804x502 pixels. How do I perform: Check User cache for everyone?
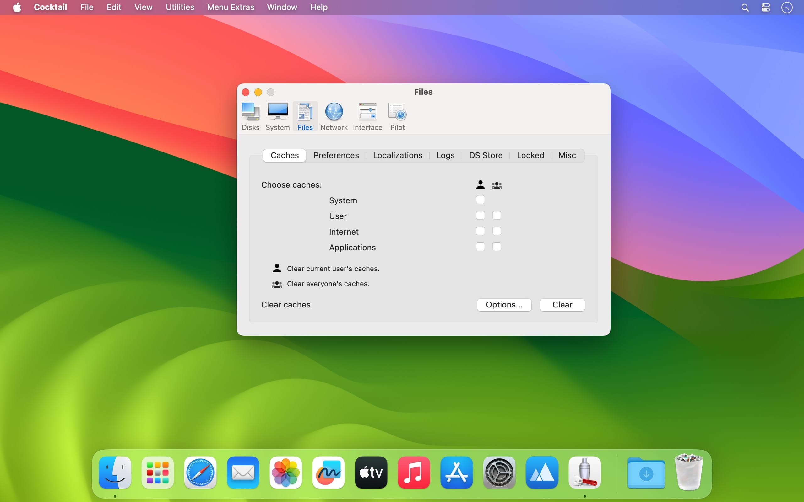(497, 216)
